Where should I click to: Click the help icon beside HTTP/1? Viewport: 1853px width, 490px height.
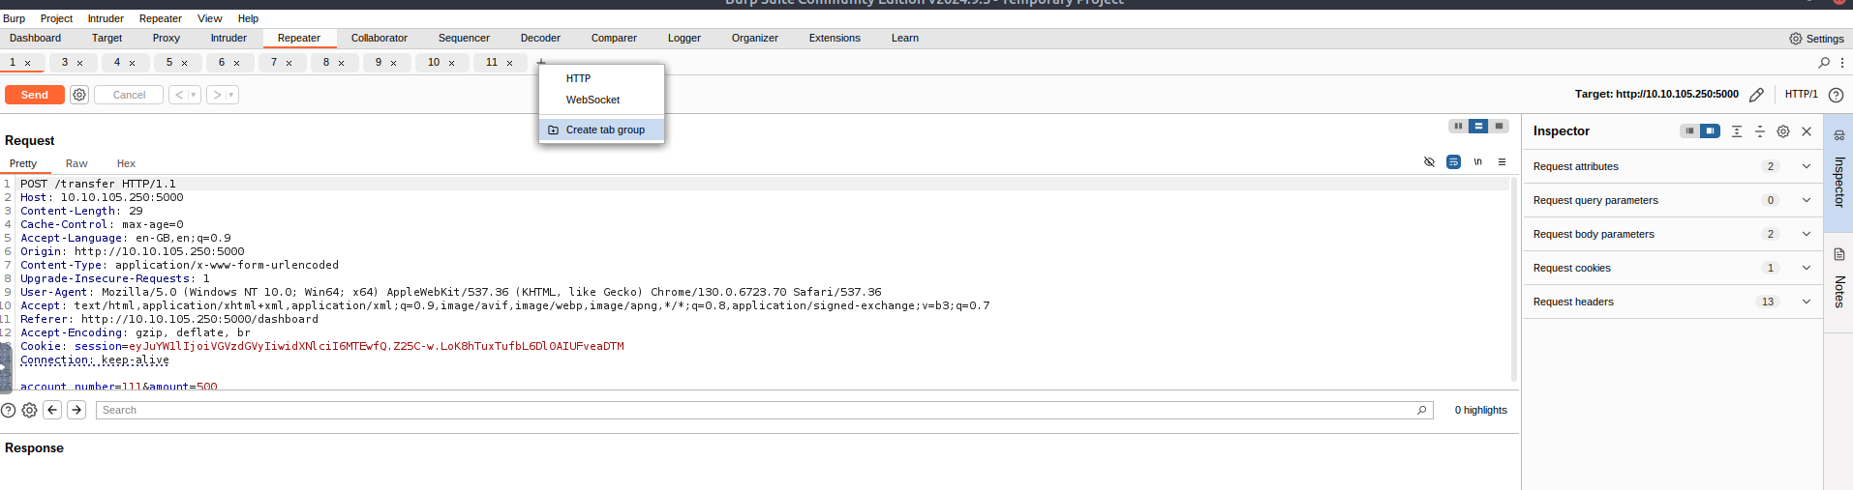point(1836,95)
